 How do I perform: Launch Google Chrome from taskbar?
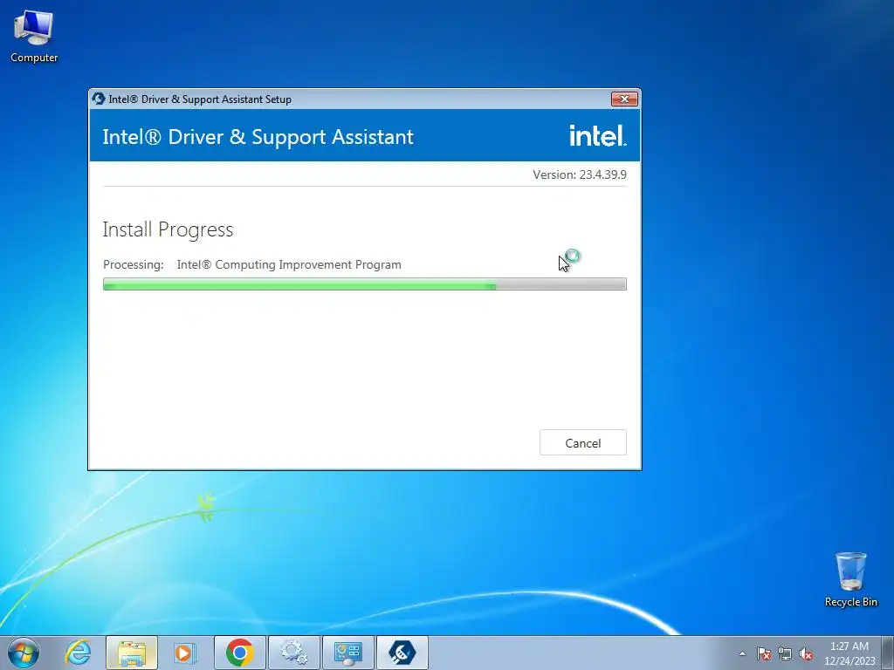[x=239, y=653]
